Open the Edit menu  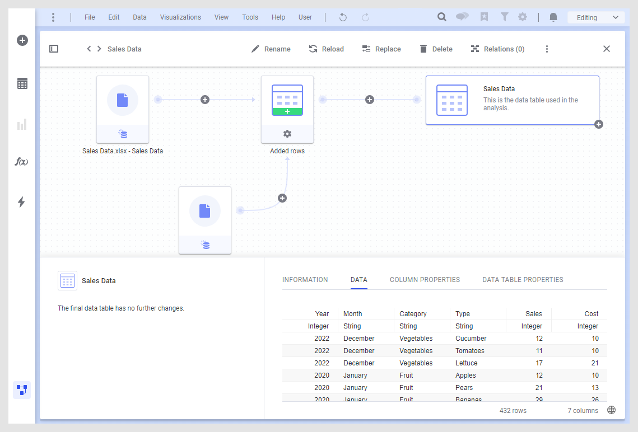114,17
